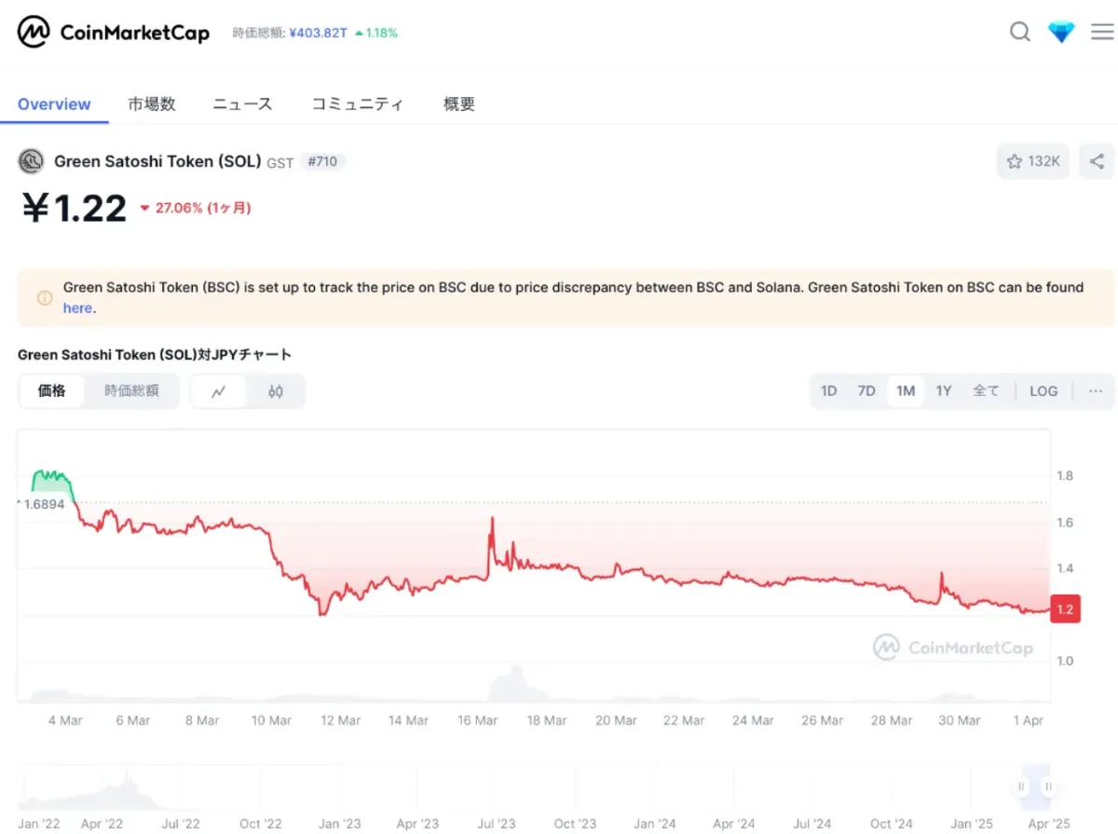Select the 全て time range

pos(985,390)
